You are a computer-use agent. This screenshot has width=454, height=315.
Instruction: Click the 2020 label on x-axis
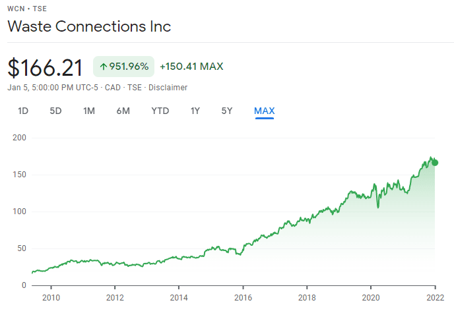click(x=371, y=297)
